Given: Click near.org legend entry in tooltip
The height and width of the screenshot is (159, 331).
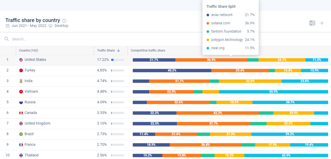Looking at the screenshot, I should [x=230, y=48].
